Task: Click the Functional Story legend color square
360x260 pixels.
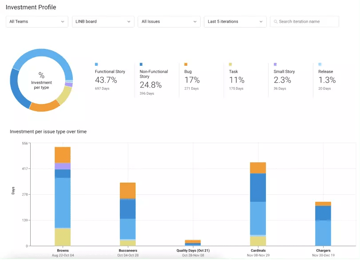Action: click(x=96, y=64)
